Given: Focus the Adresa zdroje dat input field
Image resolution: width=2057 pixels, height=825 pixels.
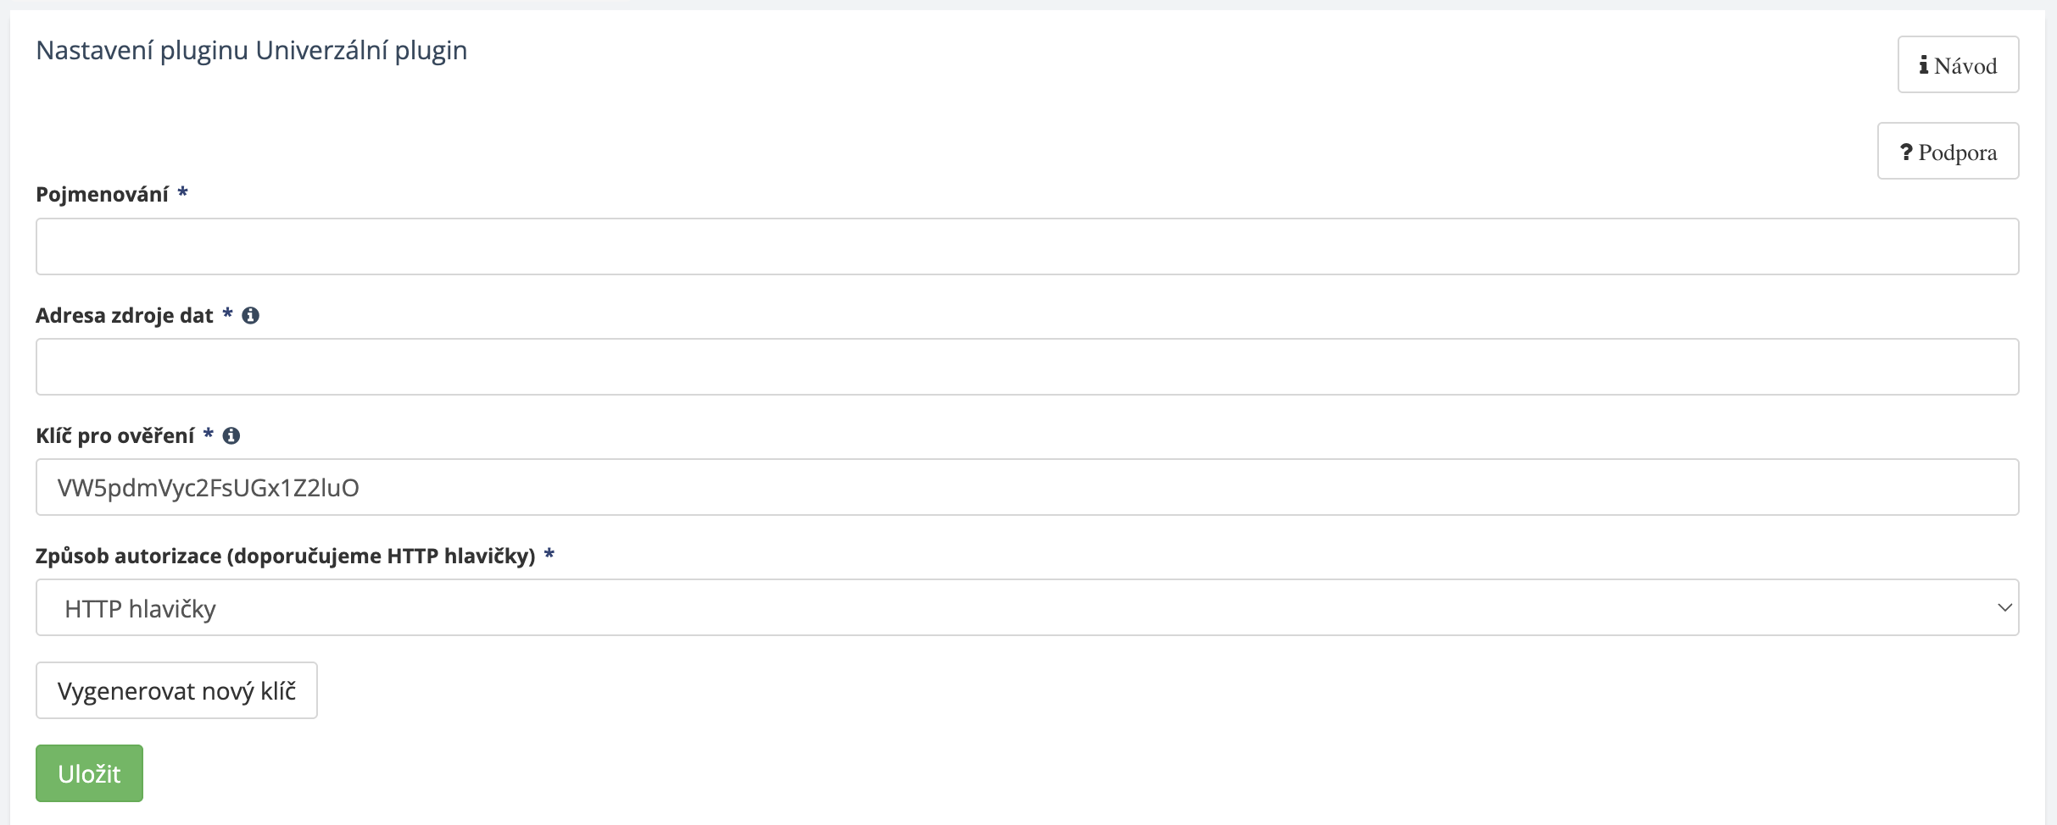Looking at the screenshot, I should point(1026,367).
